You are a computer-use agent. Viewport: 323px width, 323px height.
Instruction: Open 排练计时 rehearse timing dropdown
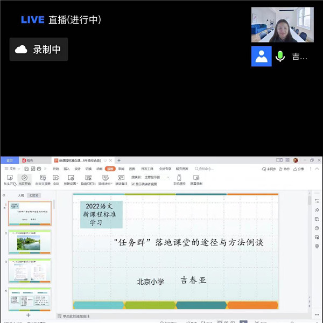106,180
